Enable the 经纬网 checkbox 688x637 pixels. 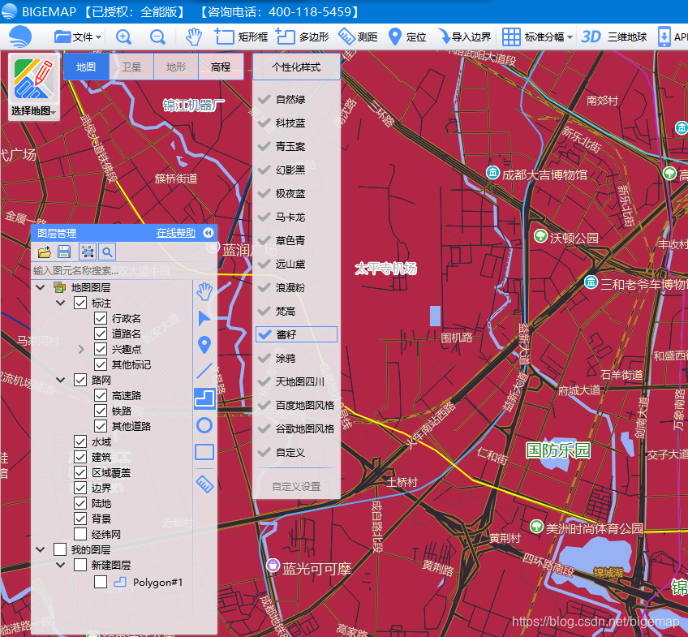pos(80,534)
